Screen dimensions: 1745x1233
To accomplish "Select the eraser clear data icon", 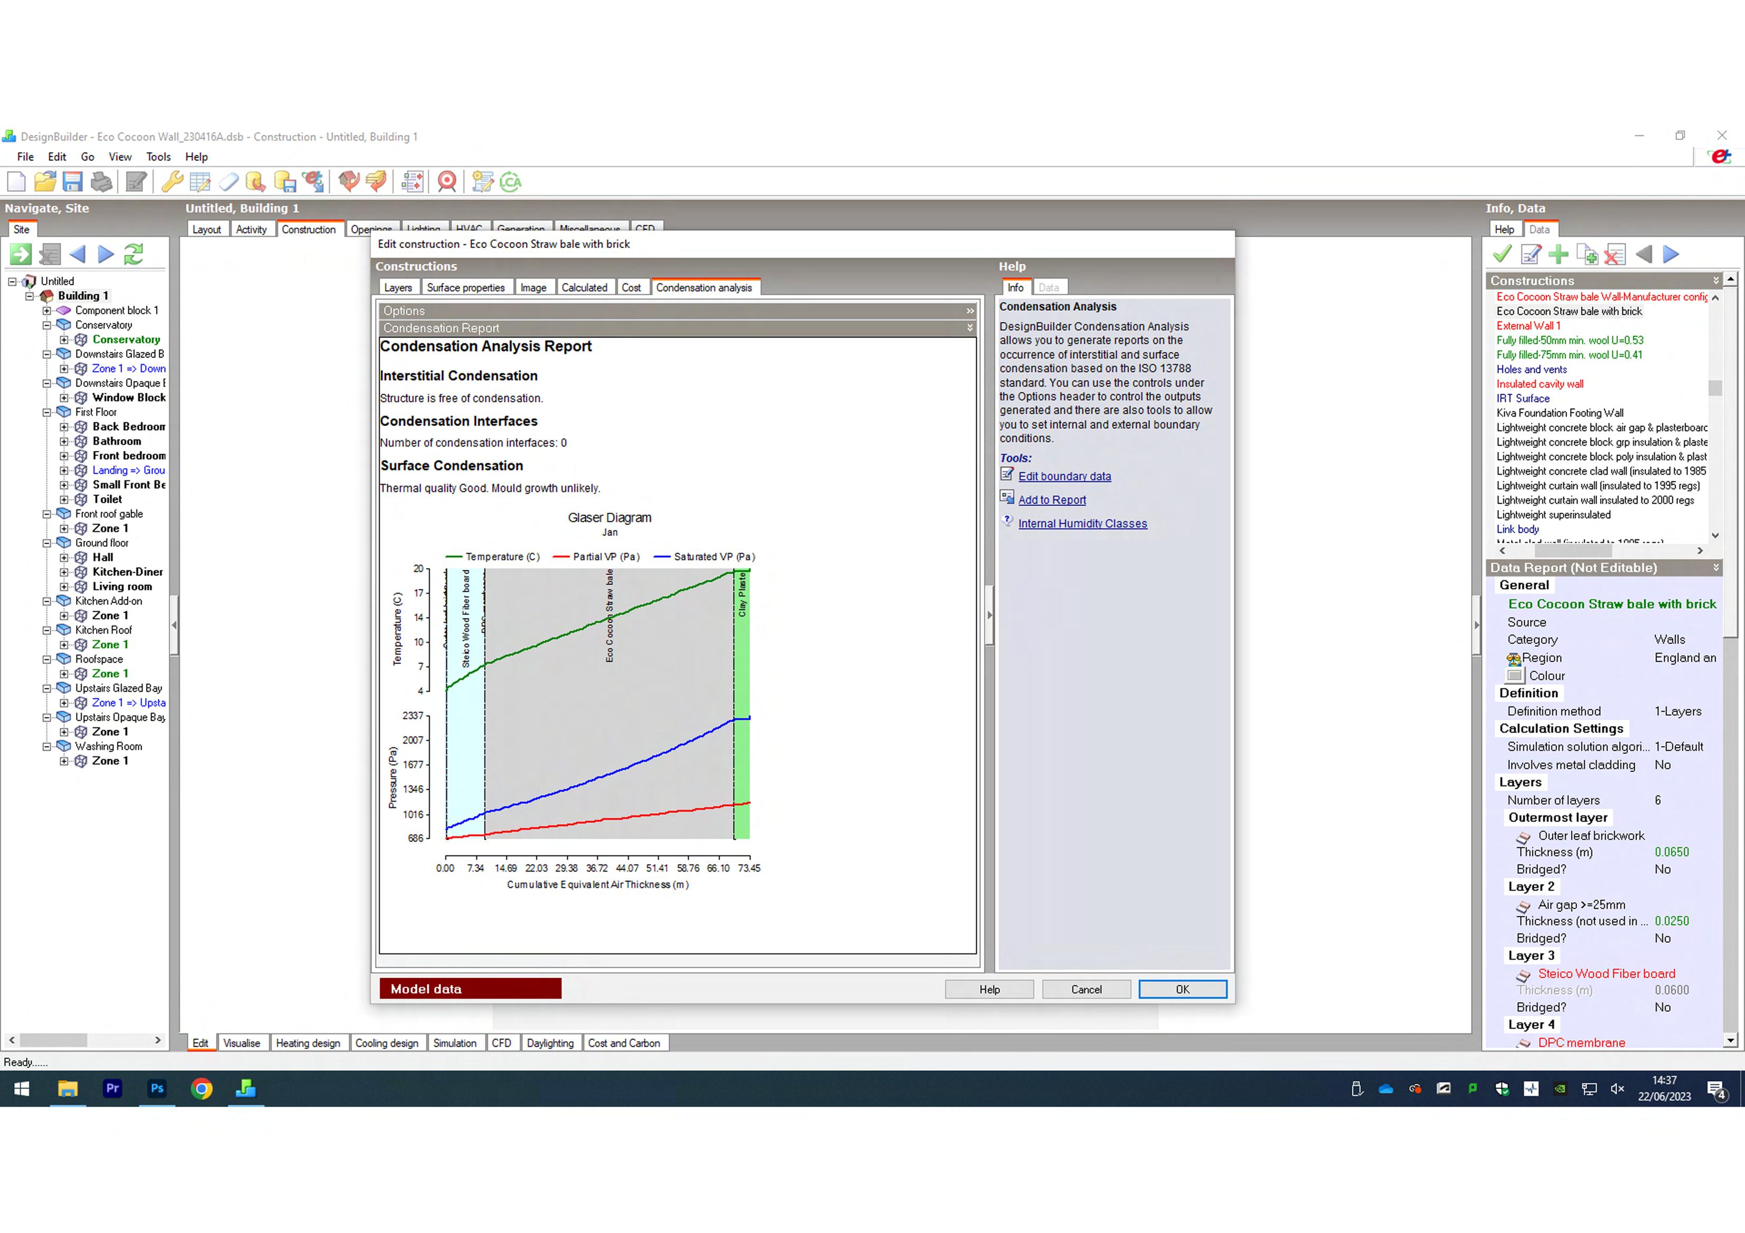I will pos(229,181).
